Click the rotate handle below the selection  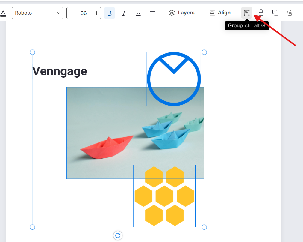(x=118, y=235)
